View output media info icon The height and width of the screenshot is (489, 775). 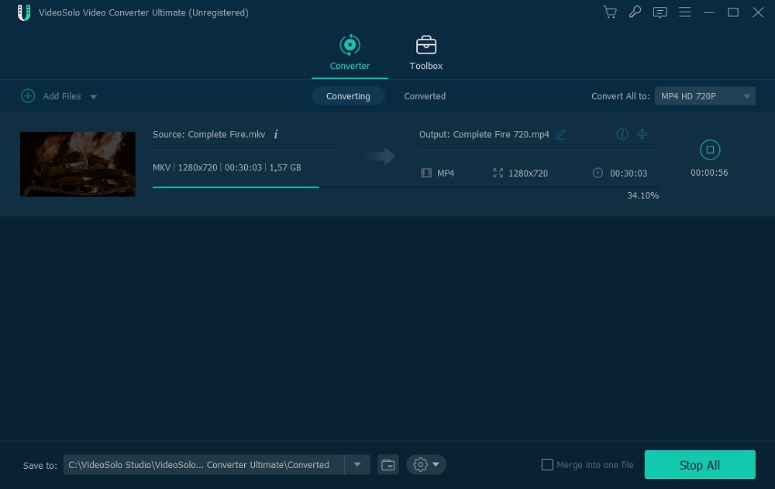coord(622,134)
